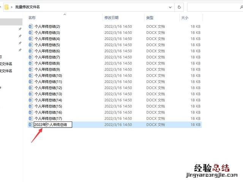Select file name 个人年终总结(16)

[x=48, y=112]
